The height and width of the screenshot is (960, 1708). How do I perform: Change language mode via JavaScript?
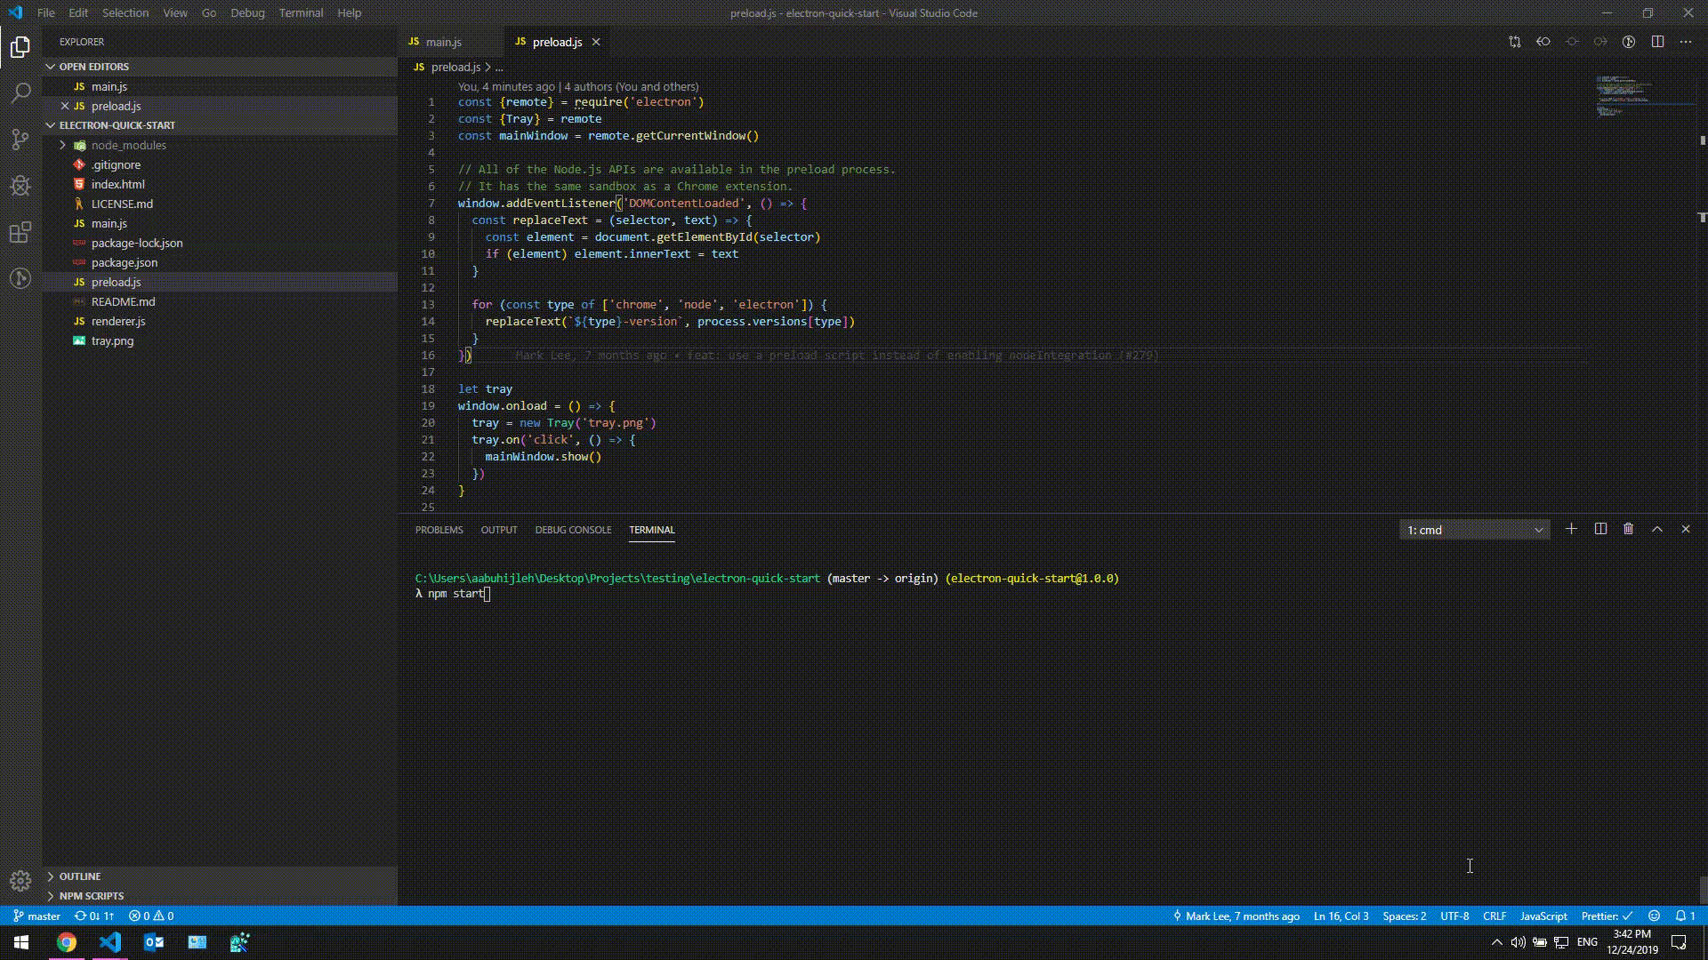click(1543, 916)
